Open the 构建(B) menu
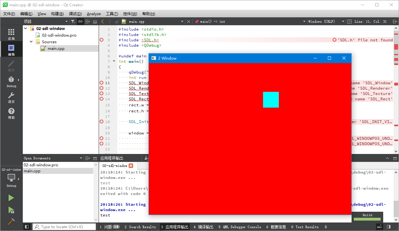 tap(57, 14)
